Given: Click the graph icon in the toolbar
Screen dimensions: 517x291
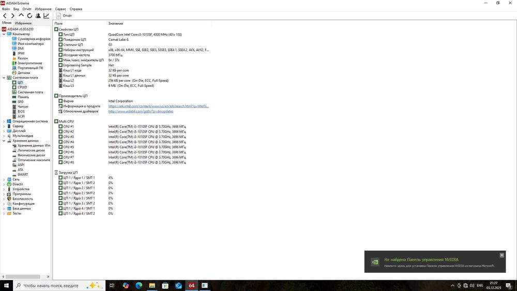Looking at the screenshot, I should [x=47, y=16].
